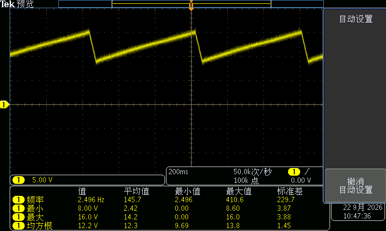
Task: Click the date and time display
Action: pyautogui.click(x=358, y=212)
